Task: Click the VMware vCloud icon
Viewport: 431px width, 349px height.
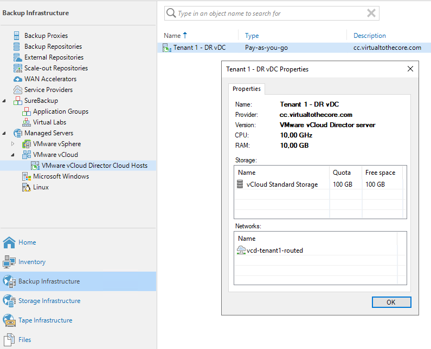Action: [27, 155]
